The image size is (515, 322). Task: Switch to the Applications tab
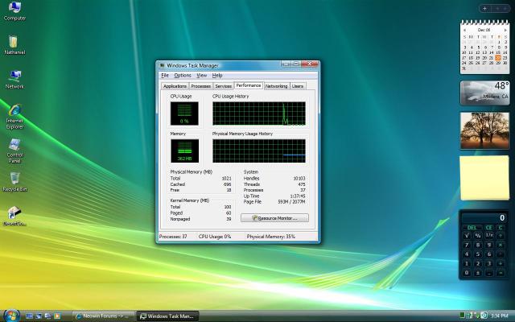175,86
